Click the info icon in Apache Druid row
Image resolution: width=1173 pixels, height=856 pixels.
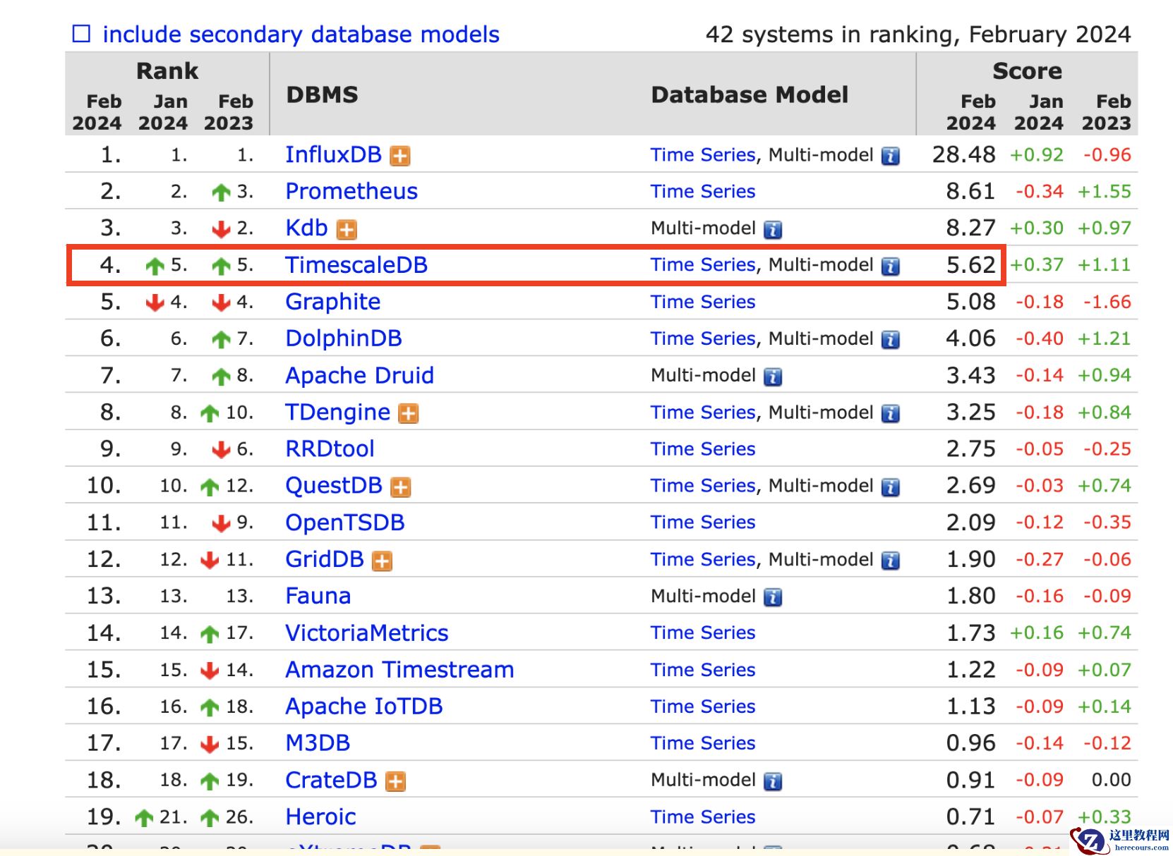point(773,377)
